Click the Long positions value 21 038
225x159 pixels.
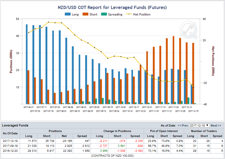pos(32,146)
